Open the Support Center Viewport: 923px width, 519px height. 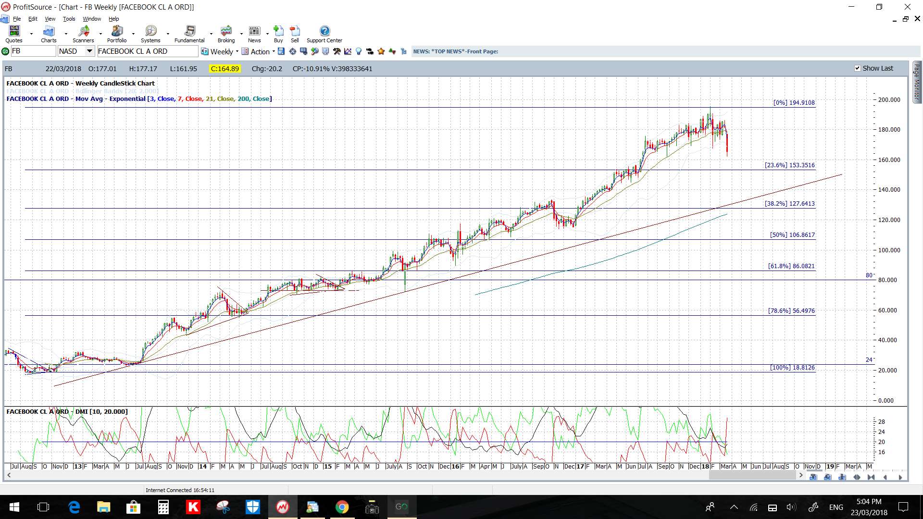pyautogui.click(x=324, y=35)
